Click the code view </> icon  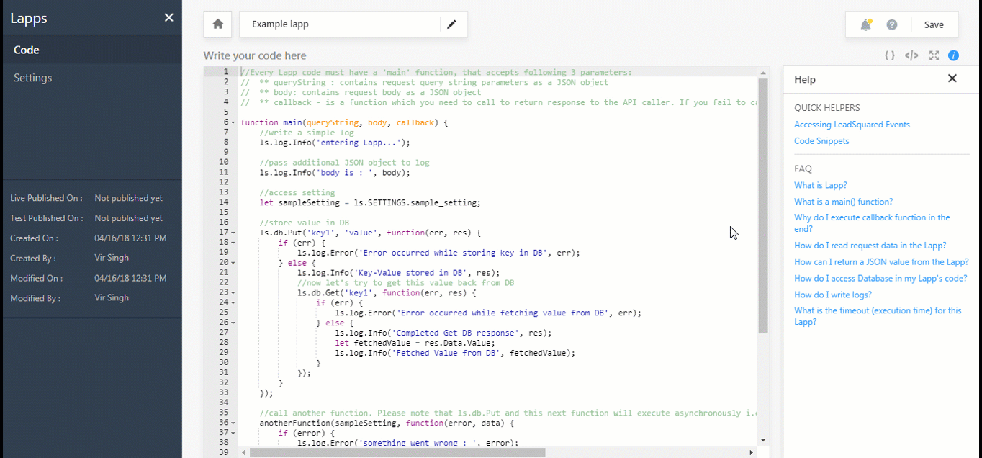[911, 55]
